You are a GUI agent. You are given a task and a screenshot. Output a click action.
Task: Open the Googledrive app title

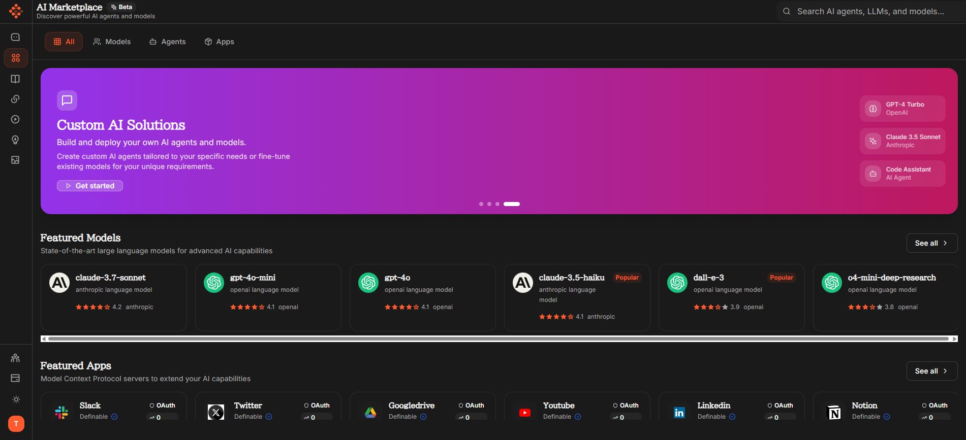pos(412,405)
